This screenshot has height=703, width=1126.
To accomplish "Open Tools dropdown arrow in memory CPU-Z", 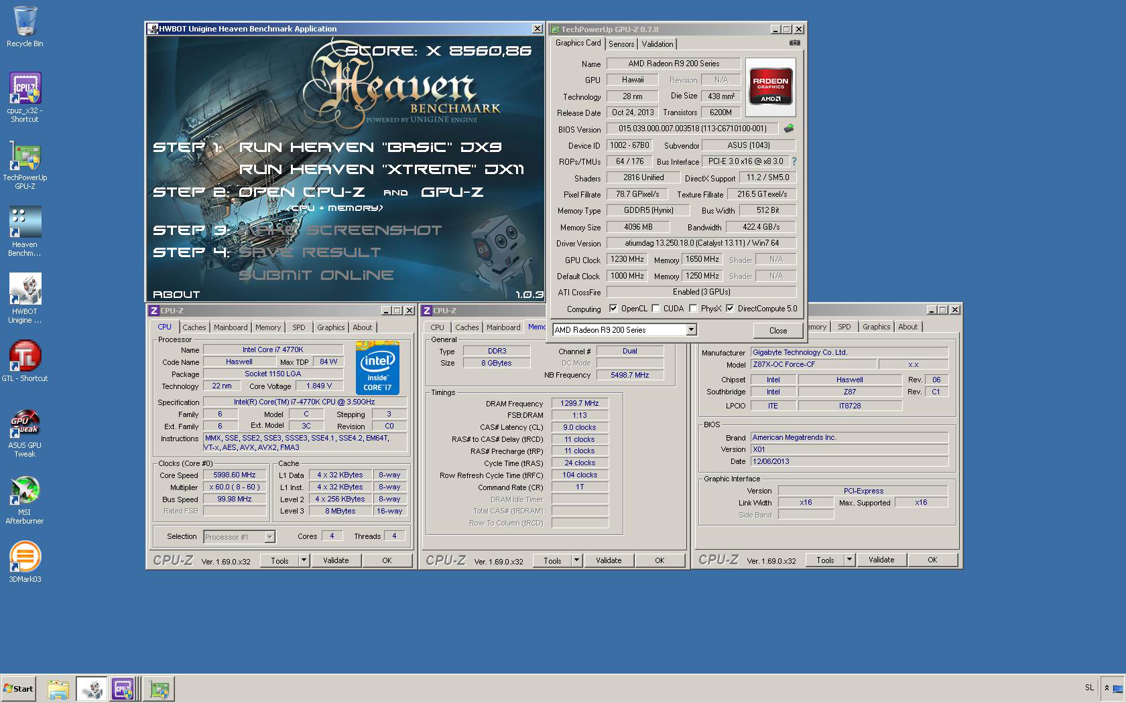I will pos(576,560).
